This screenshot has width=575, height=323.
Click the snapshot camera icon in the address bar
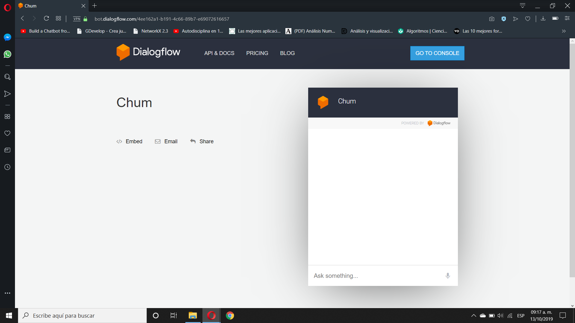click(x=492, y=19)
